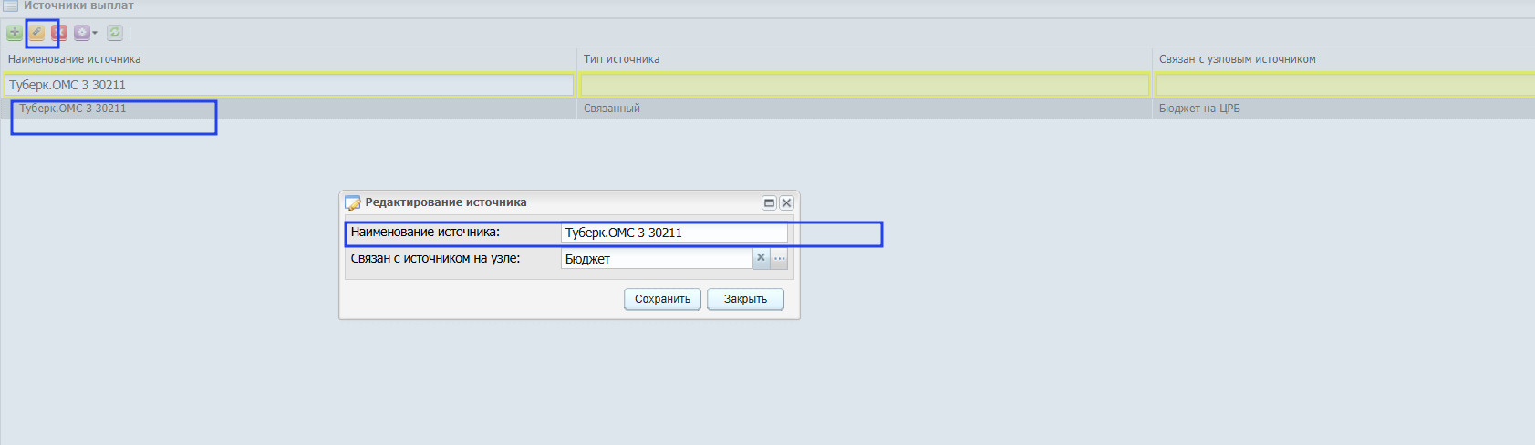Maximize the Редактирование источника dialog
The image size is (1535, 445).
tap(769, 203)
